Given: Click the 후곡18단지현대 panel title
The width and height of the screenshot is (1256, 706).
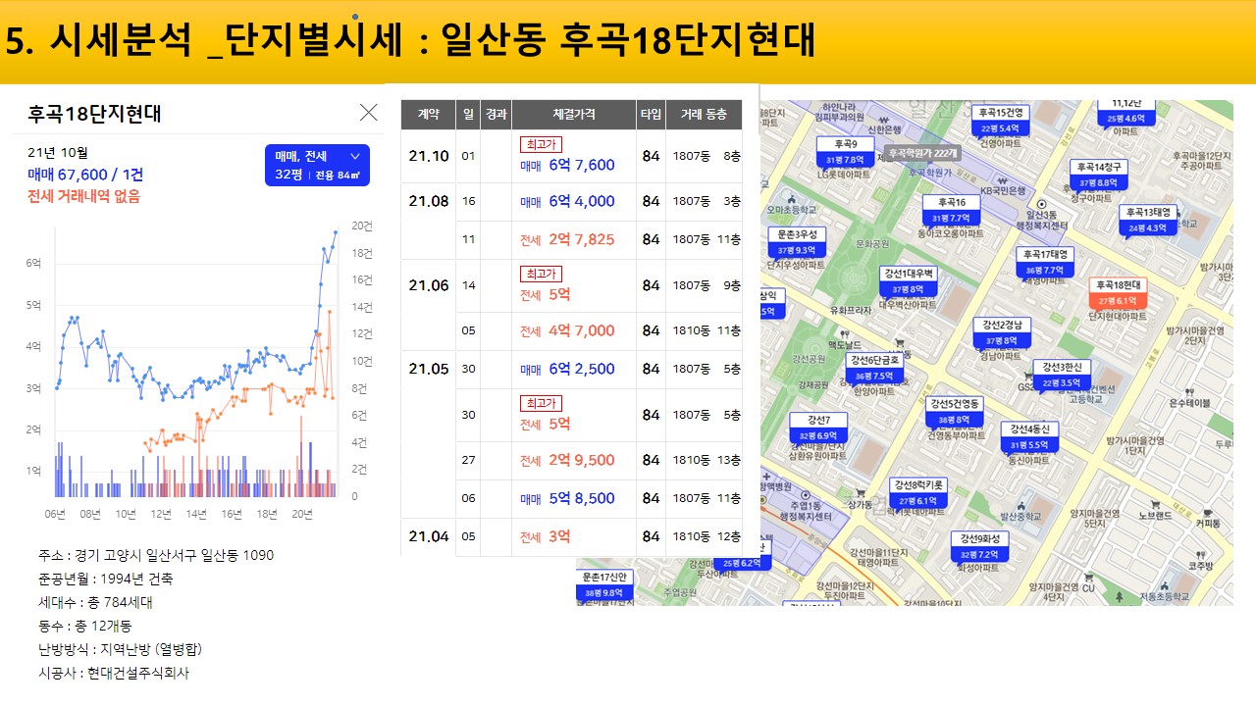Looking at the screenshot, I should tap(95, 114).
